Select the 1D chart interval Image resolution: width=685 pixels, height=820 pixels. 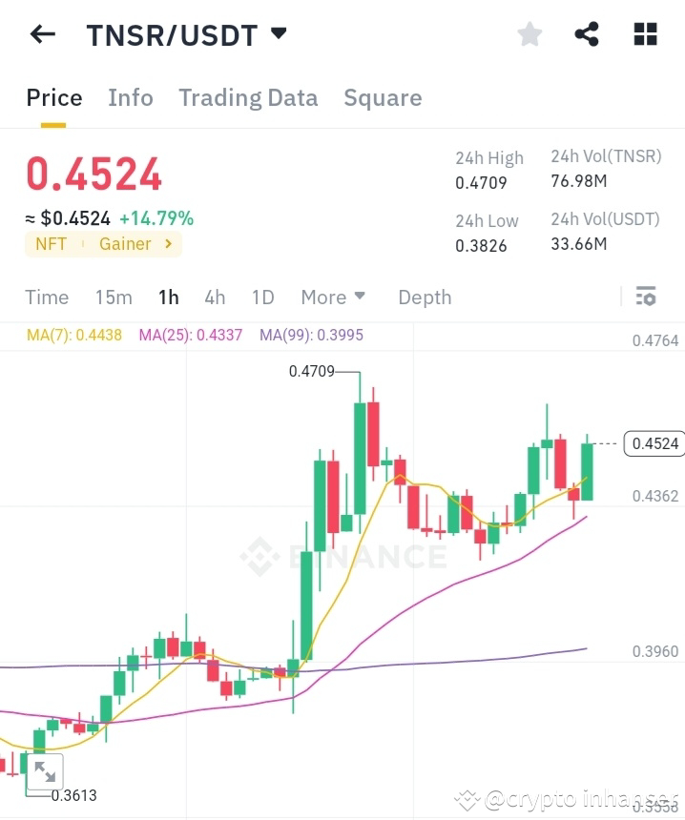[262, 297]
